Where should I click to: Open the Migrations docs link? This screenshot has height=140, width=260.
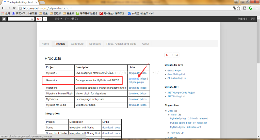coord(144,88)
